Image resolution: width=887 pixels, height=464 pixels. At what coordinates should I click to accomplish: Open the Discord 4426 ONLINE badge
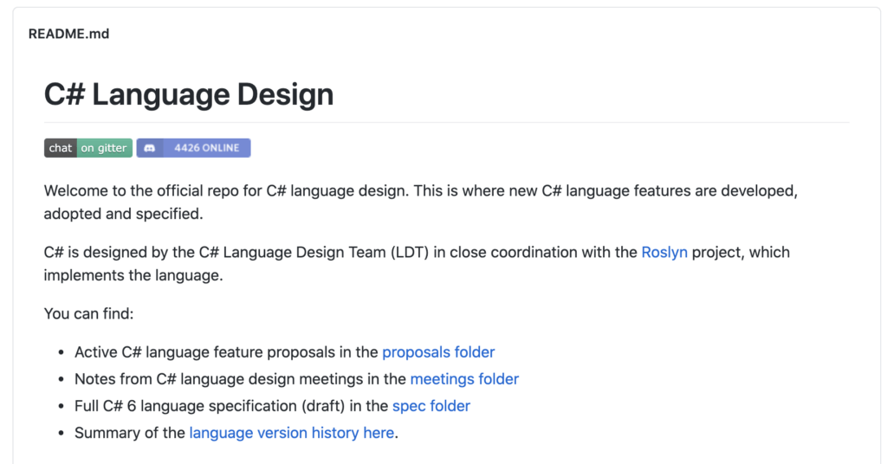[193, 148]
